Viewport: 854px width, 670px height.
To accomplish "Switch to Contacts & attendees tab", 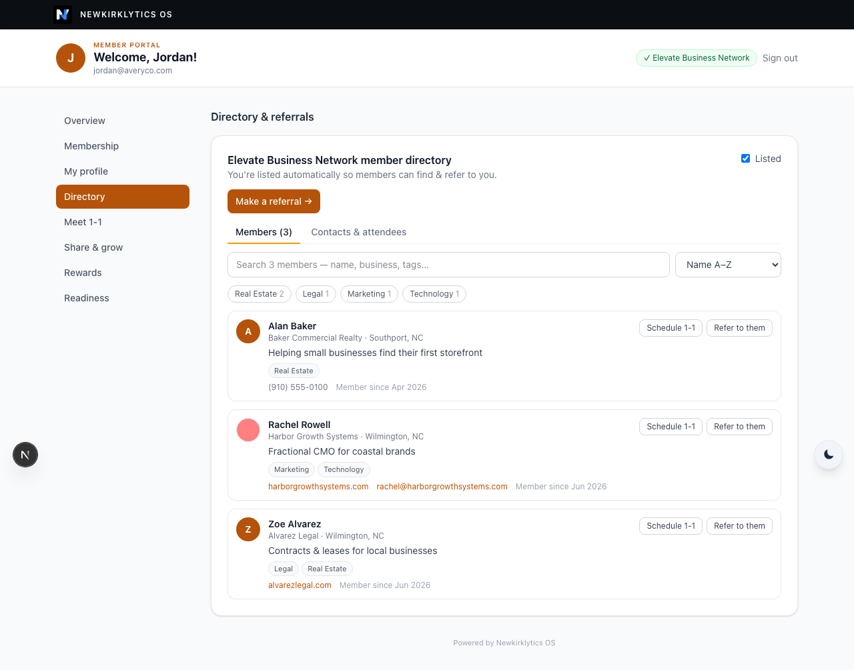I will (359, 232).
